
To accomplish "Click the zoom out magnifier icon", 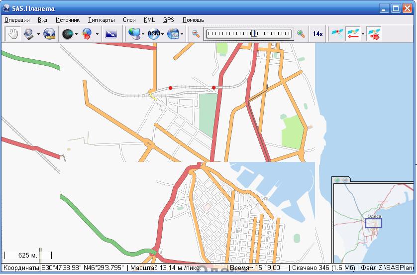I will [x=197, y=34].
